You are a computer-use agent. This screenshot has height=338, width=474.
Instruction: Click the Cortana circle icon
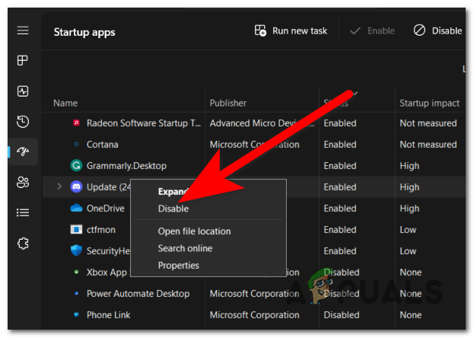pos(77,145)
